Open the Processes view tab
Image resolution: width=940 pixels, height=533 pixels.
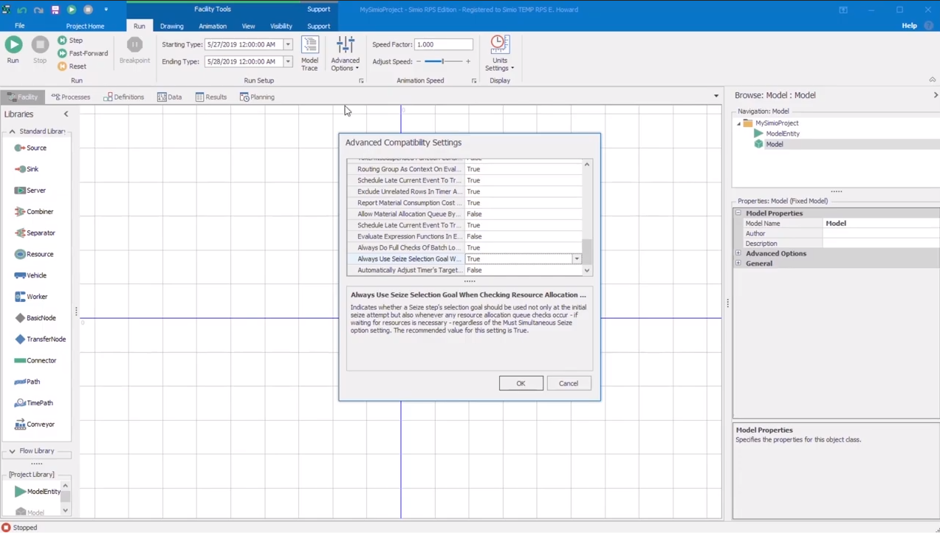(x=71, y=97)
